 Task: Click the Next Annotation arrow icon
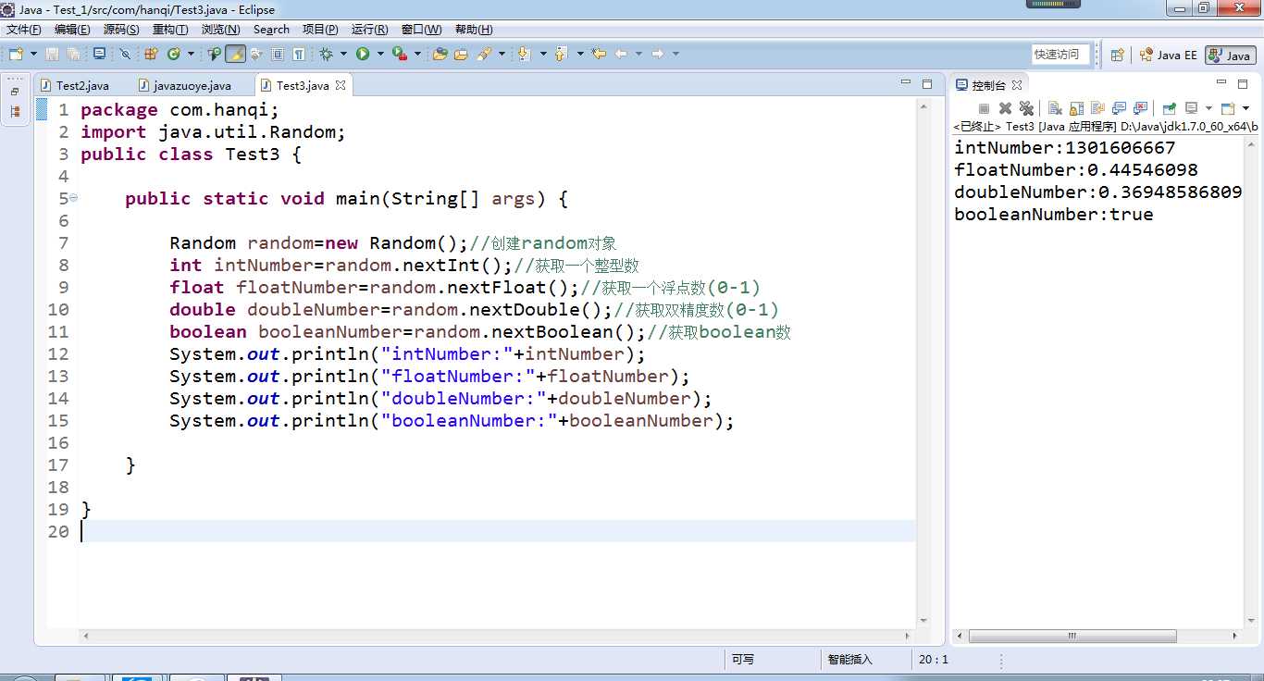(524, 54)
